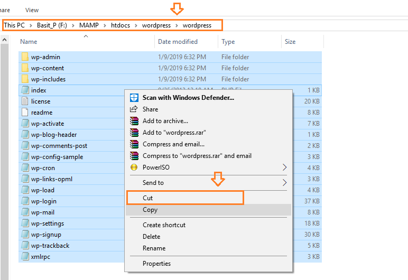Click the wp-cron file icon

point(25,168)
